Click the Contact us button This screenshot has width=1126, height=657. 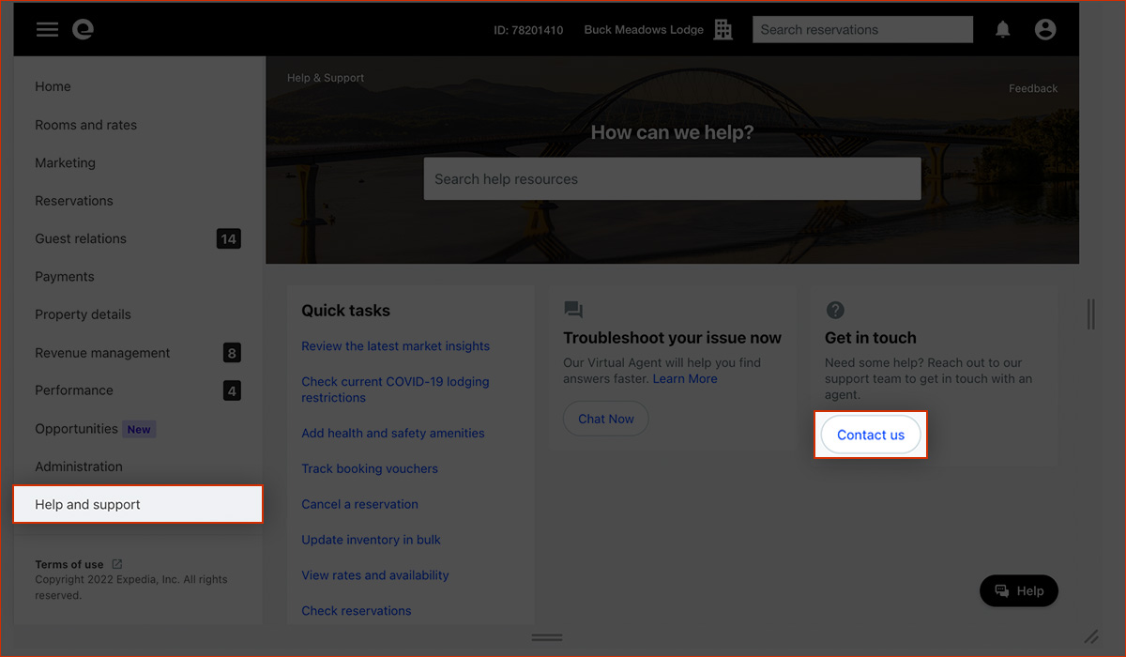[x=871, y=435]
